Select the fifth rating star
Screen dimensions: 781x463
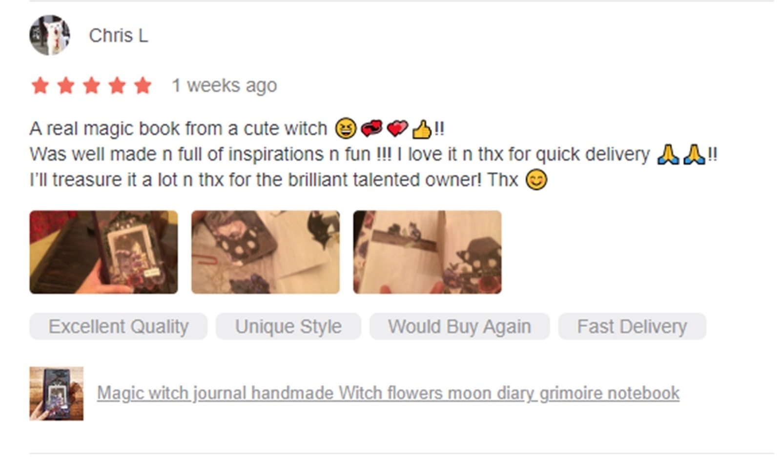(x=143, y=85)
